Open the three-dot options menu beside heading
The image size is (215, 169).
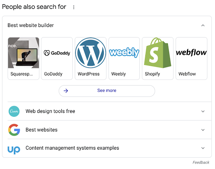(74, 7)
